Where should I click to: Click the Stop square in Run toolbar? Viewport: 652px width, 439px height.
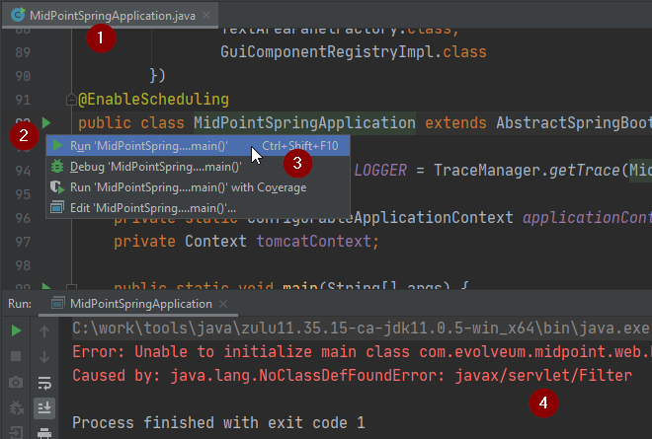point(17,356)
